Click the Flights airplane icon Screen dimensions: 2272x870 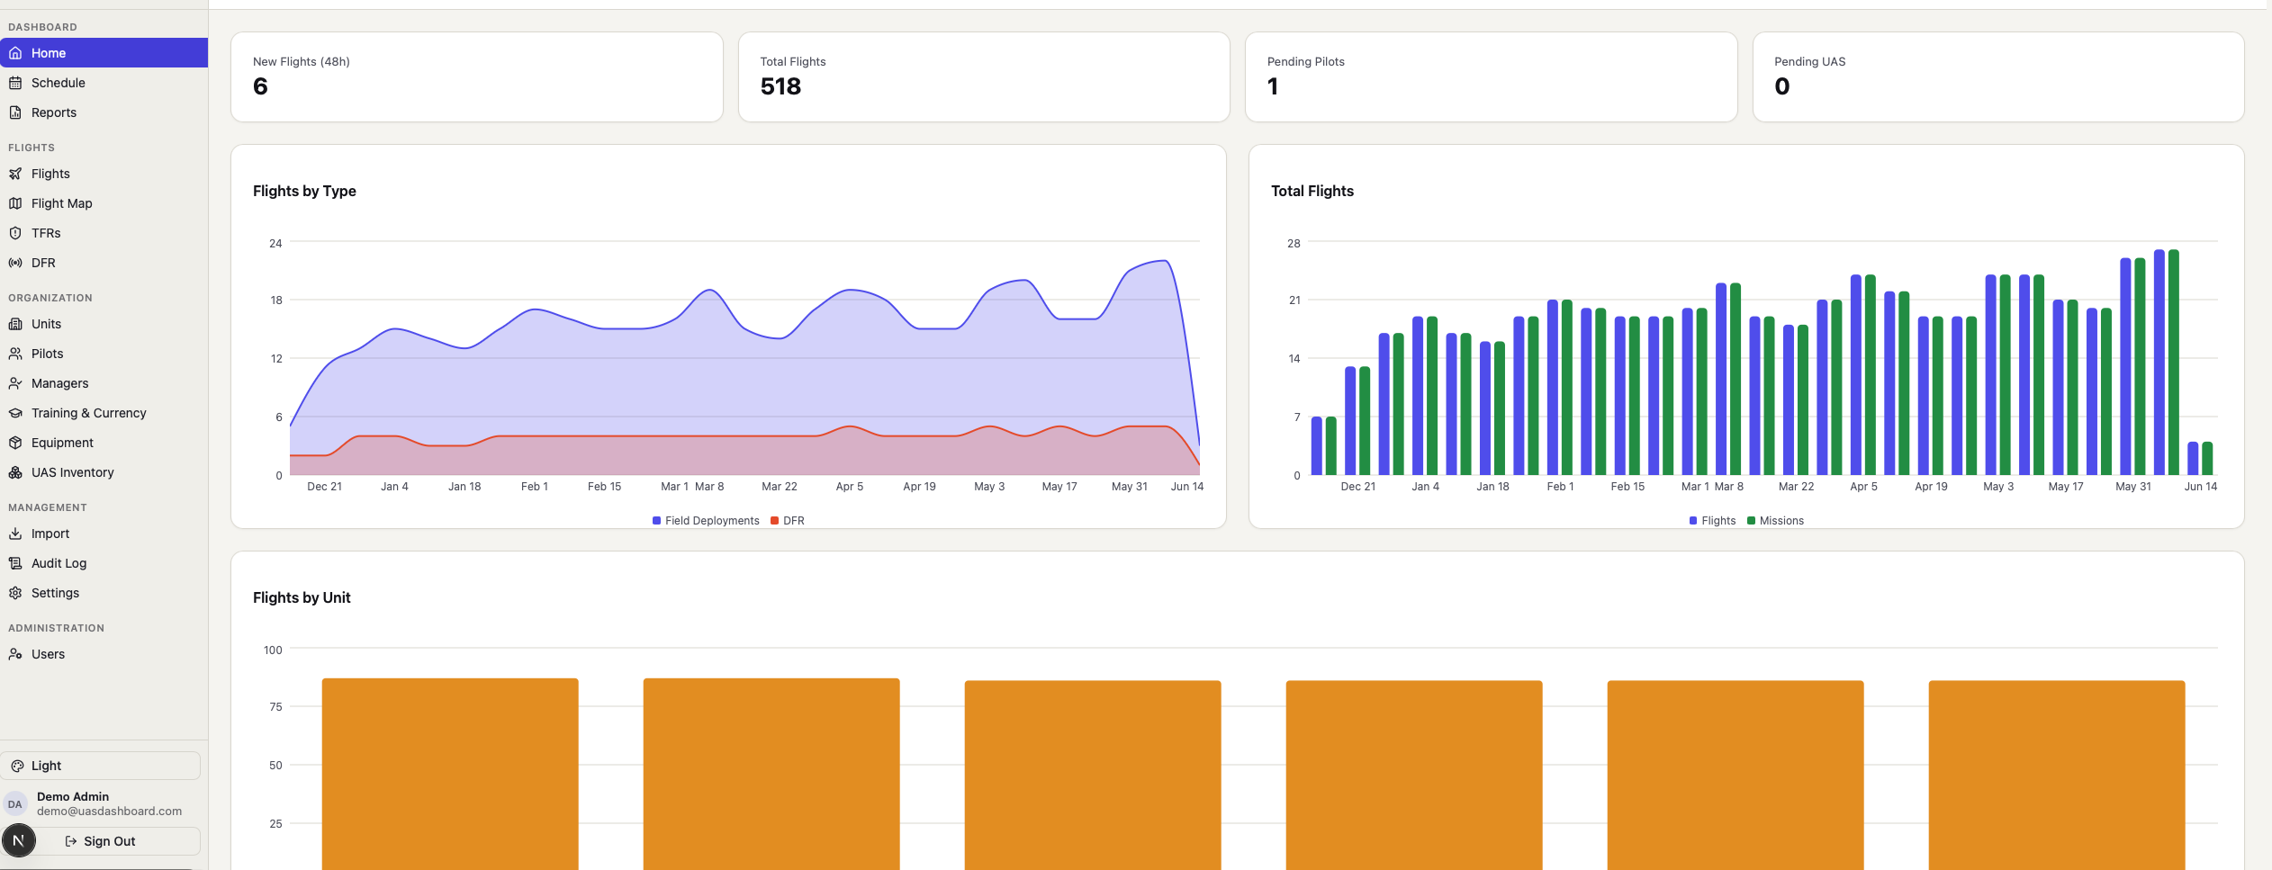pyautogui.click(x=15, y=174)
